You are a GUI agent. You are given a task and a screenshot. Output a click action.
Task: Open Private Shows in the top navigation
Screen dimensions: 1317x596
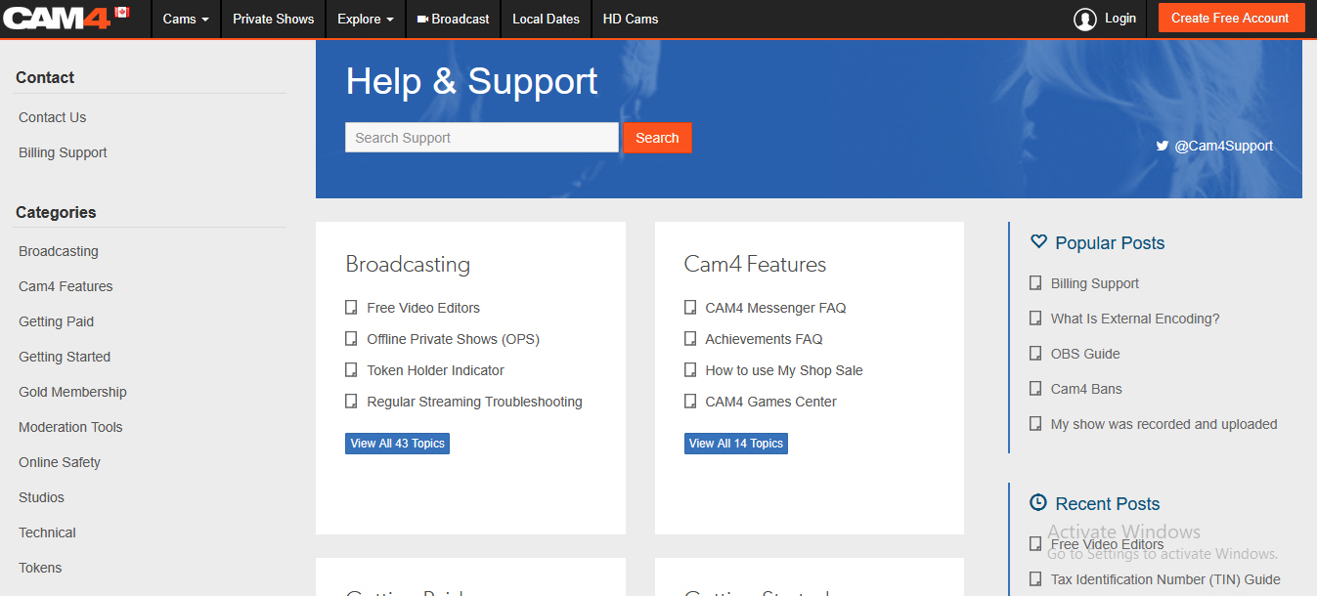point(274,19)
